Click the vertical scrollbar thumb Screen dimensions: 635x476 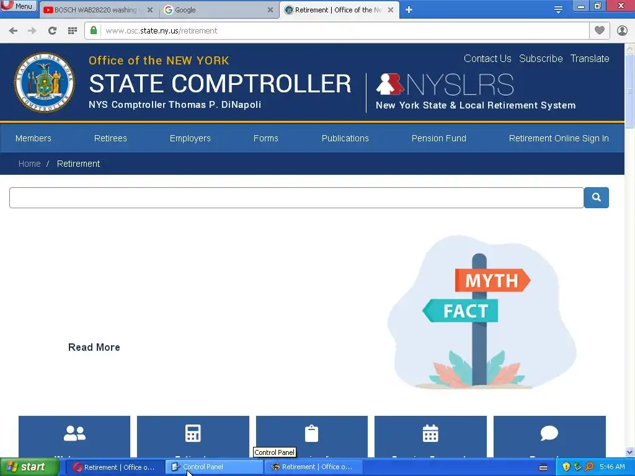click(630, 92)
